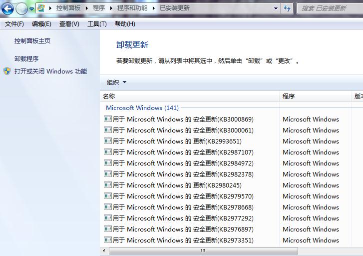Select the 安全更新(KB3000061) entry name
Image resolution: width=363 pixels, height=256 pixels.
[183, 130]
